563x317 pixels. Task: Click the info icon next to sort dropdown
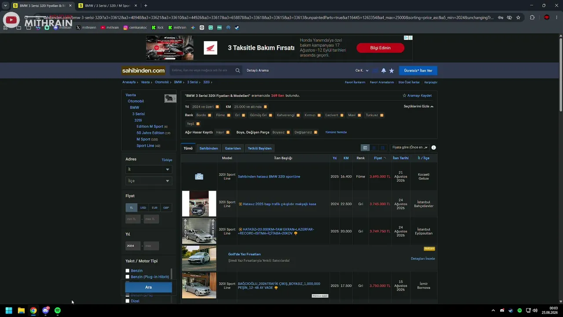(434, 147)
